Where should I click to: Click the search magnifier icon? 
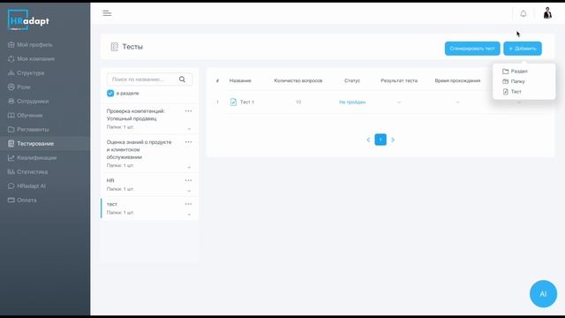182,79
